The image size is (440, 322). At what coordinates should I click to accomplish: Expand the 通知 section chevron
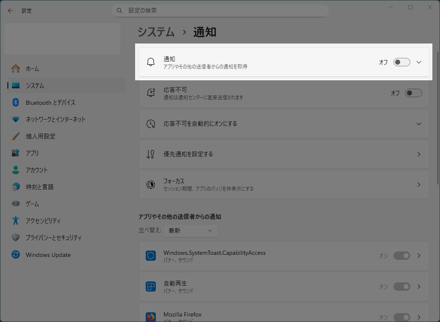419,62
